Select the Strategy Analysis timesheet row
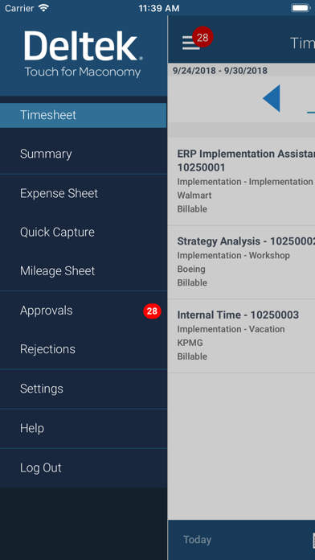 [242, 262]
